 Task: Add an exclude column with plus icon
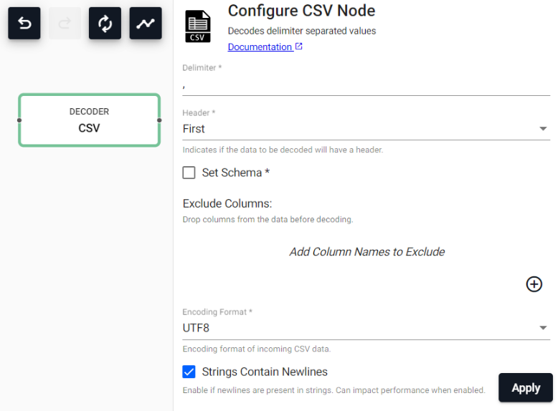tap(534, 284)
